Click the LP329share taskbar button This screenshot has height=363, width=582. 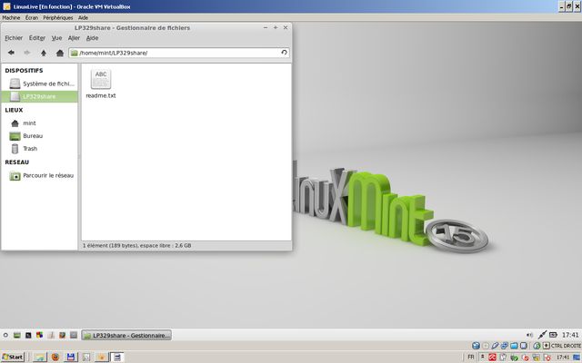[x=126, y=335]
